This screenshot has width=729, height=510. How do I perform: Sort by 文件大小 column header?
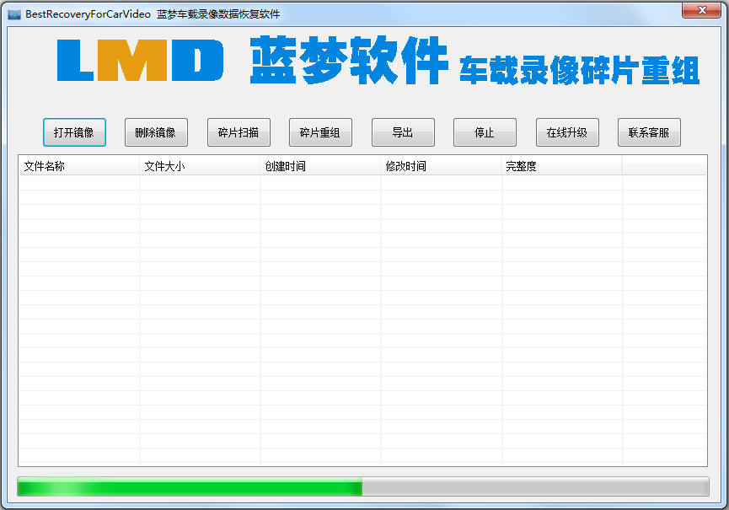click(x=200, y=166)
